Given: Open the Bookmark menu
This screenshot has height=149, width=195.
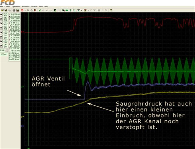Looking at the screenshot, I should [26, 6].
